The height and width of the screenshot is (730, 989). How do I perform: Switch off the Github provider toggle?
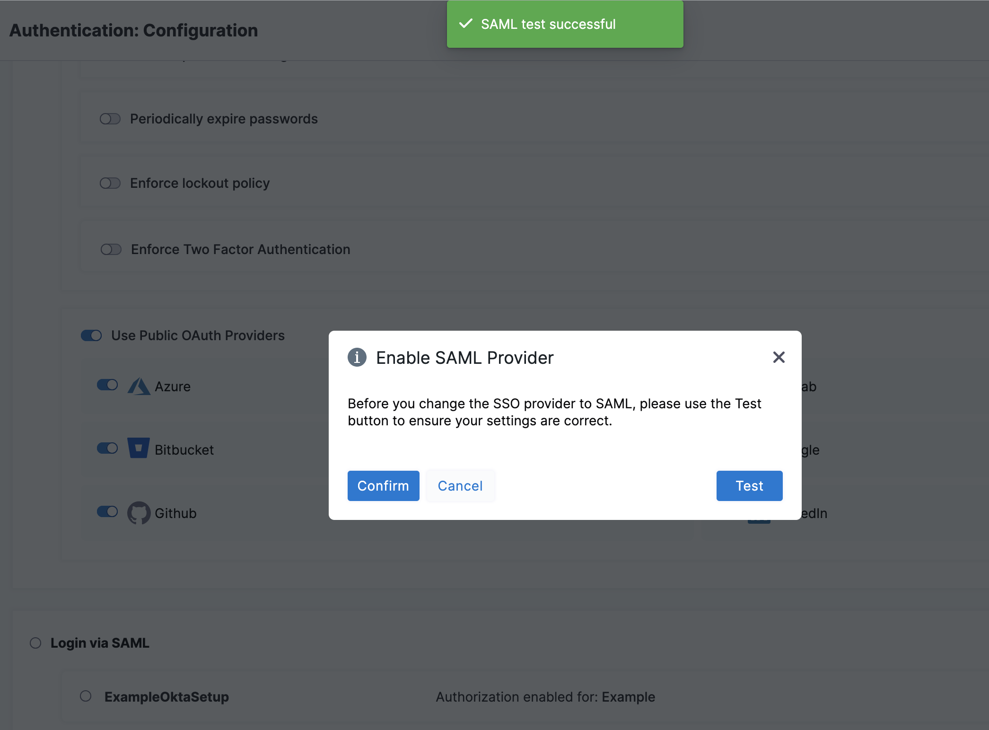click(x=107, y=511)
